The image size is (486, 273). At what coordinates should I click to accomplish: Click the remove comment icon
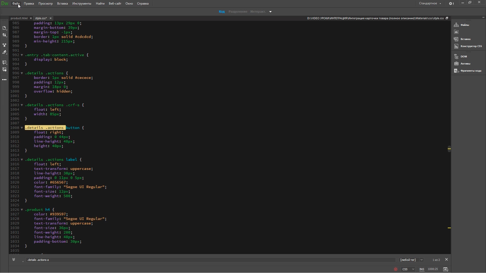[x=4, y=70]
